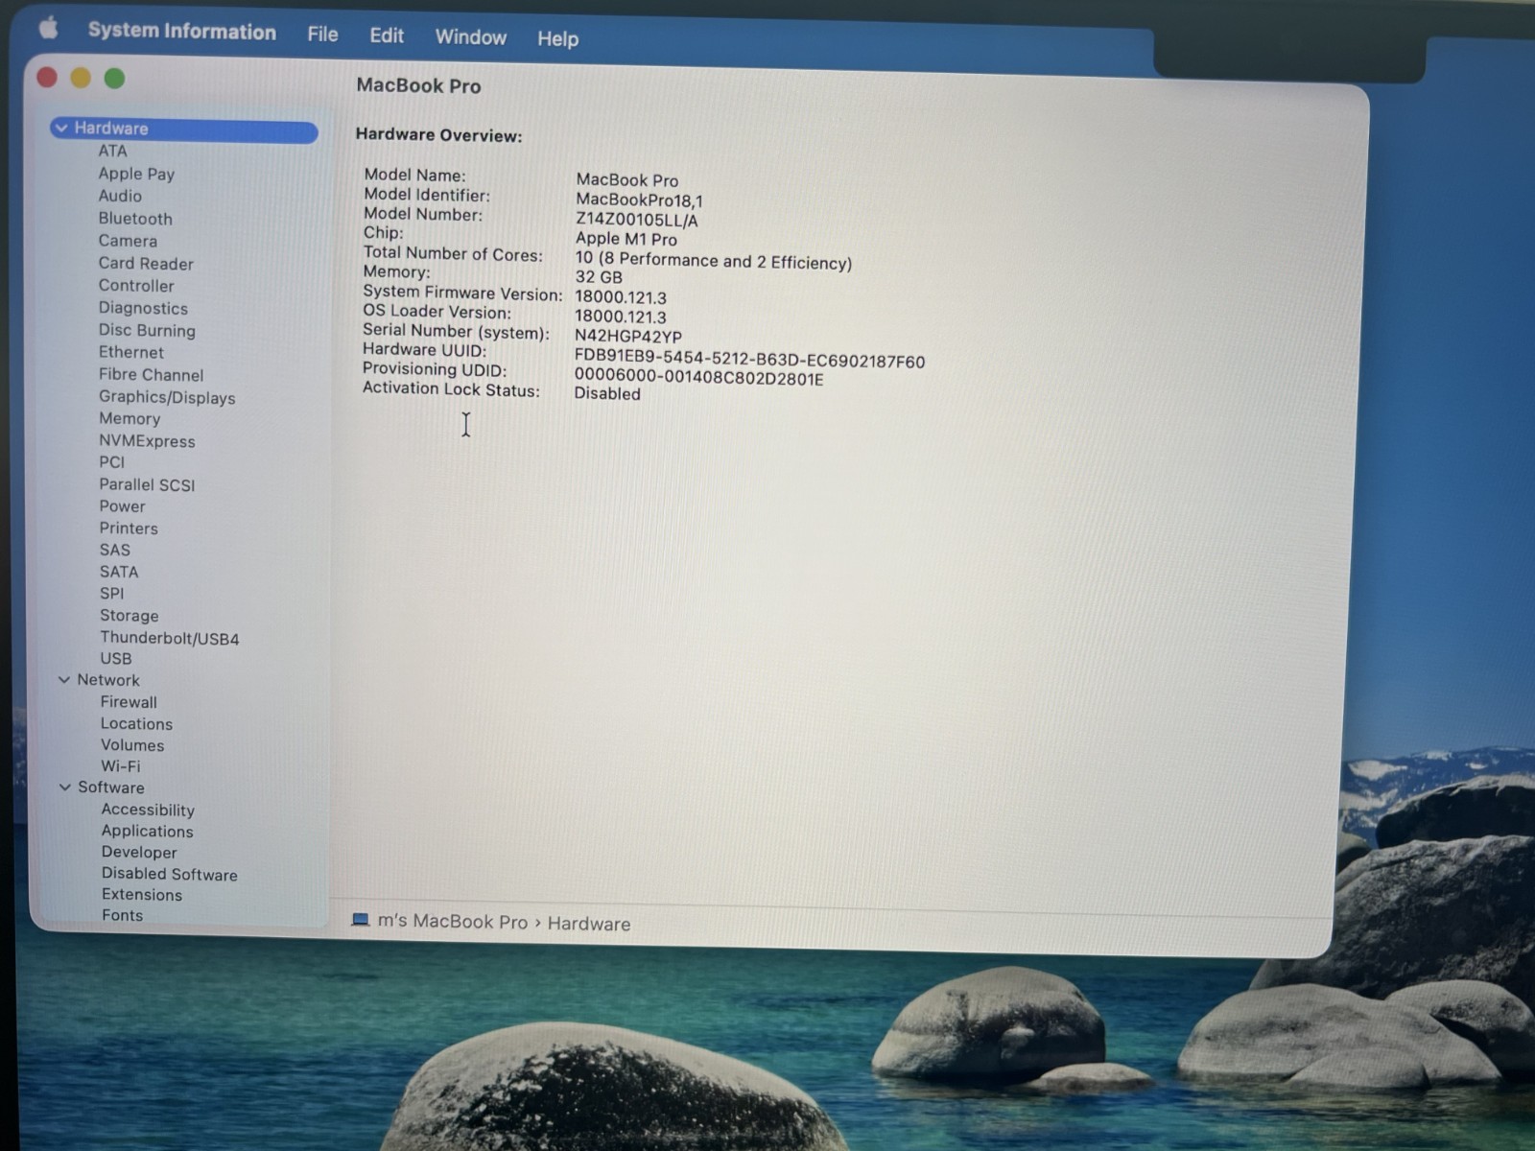Select Camera in the sidebar
The image size is (1535, 1151).
tap(128, 241)
